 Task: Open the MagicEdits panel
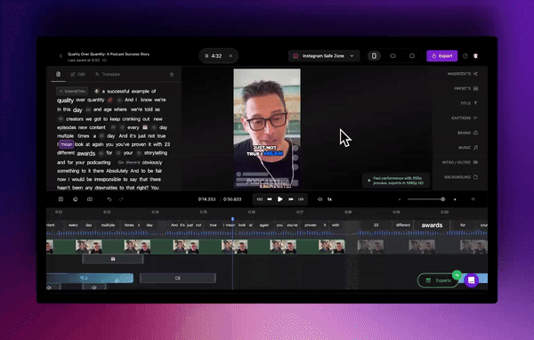click(x=462, y=74)
